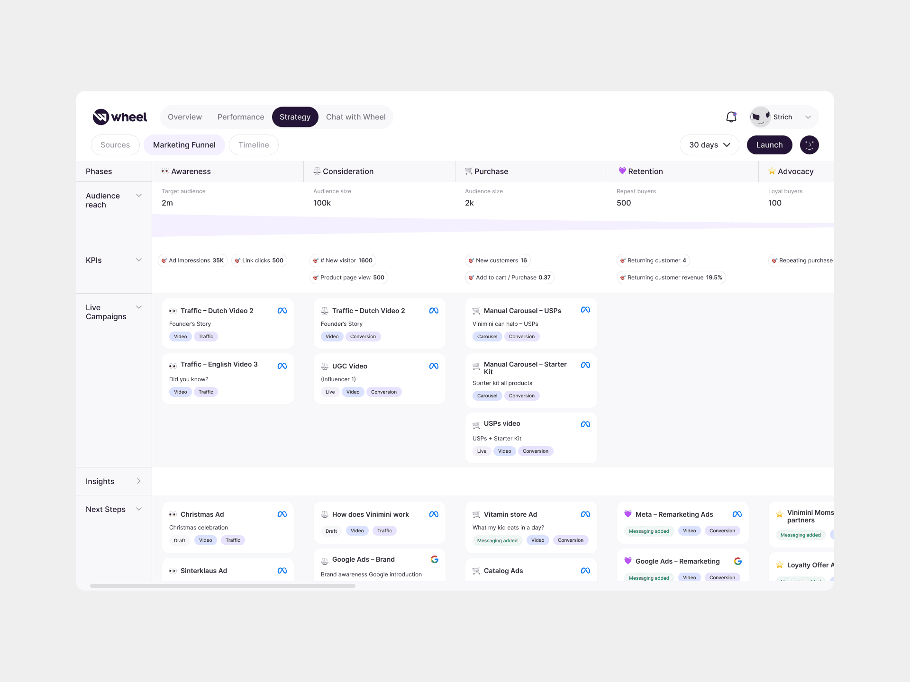Open Chat with Wheel

(x=355, y=117)
